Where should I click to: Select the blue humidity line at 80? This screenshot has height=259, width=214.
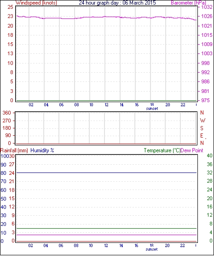107,173
